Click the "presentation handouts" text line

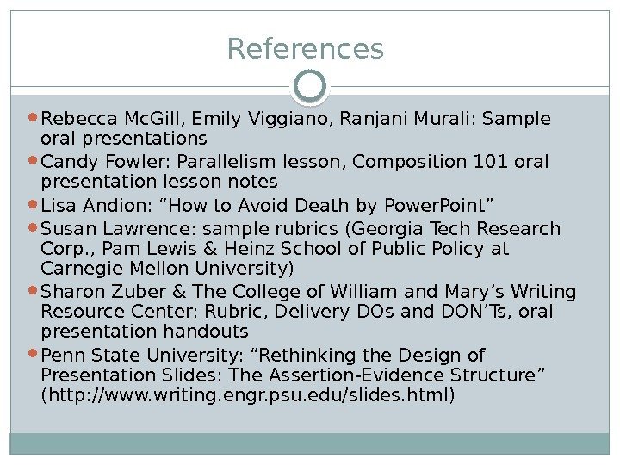(145, 332)
